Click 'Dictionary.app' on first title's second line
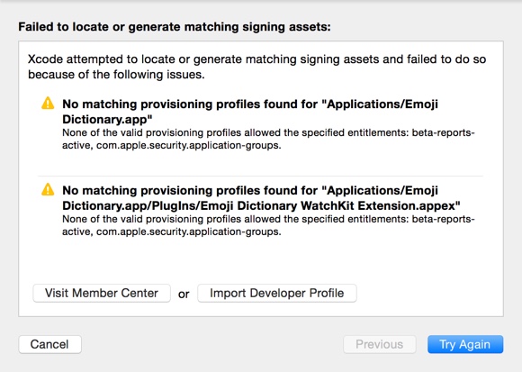The height and width of the screenshot is (372, 522). (x=107, y=119)
